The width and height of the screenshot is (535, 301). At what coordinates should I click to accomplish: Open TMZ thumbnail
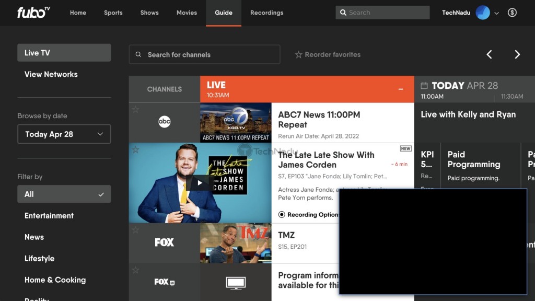click(236, 244)
